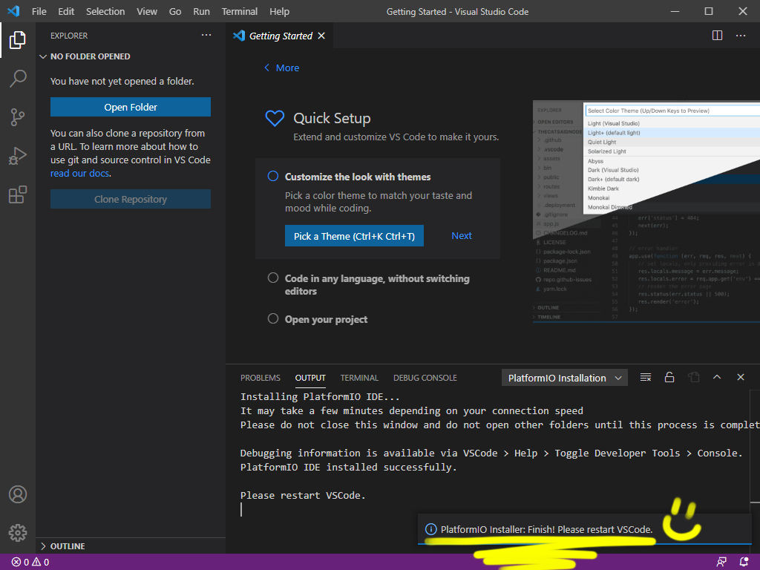This screenshot has height=570, width=760.
Task: Open editor more actions ellipsis
Action: (x=741, y=36)
